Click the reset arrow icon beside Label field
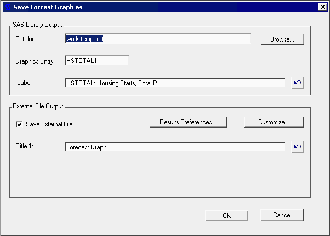 pos(297,83)
